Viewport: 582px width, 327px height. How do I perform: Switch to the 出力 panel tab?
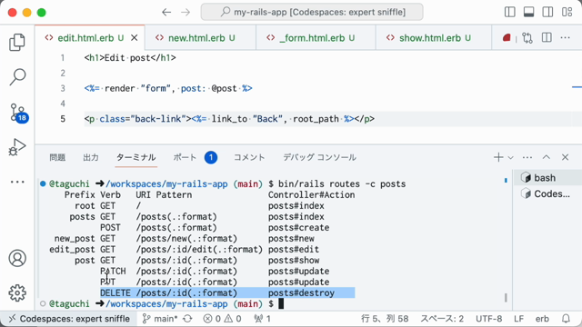click(91, 157)
